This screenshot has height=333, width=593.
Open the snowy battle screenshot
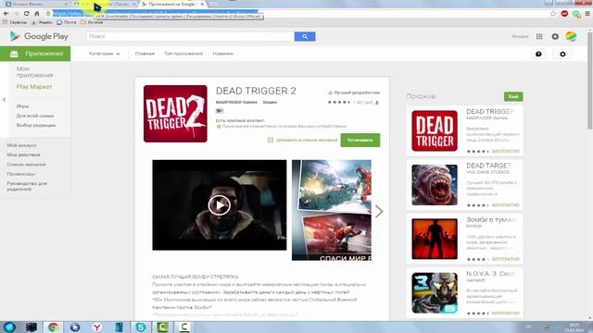334,187
